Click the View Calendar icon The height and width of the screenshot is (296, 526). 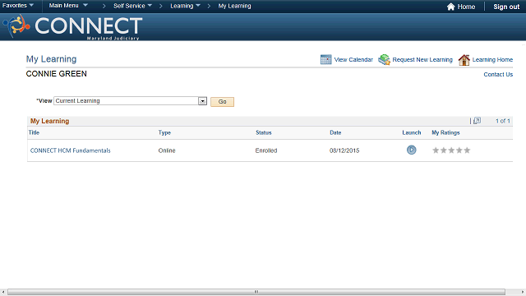coord(325,59)
